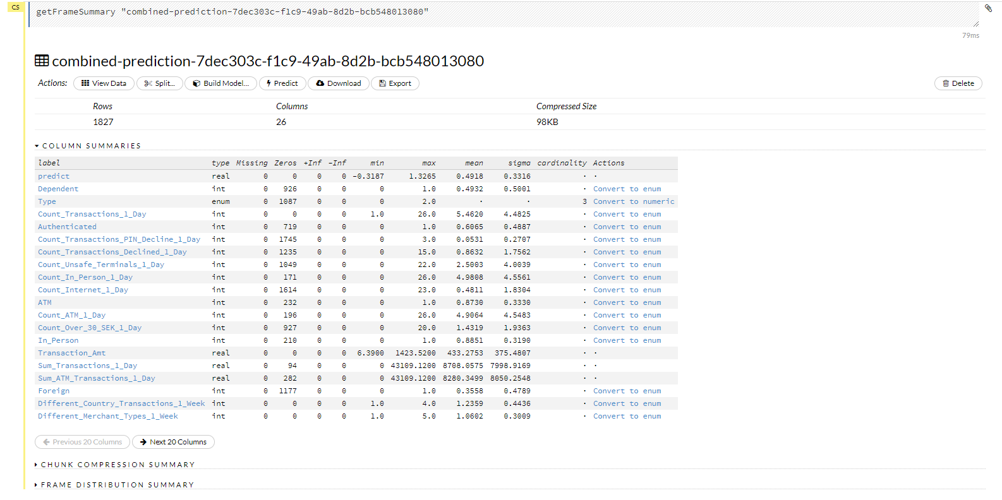This screenshot has width=1002, height=500.
Task: Convert Dependent column to enum
Action: (627, 189)
